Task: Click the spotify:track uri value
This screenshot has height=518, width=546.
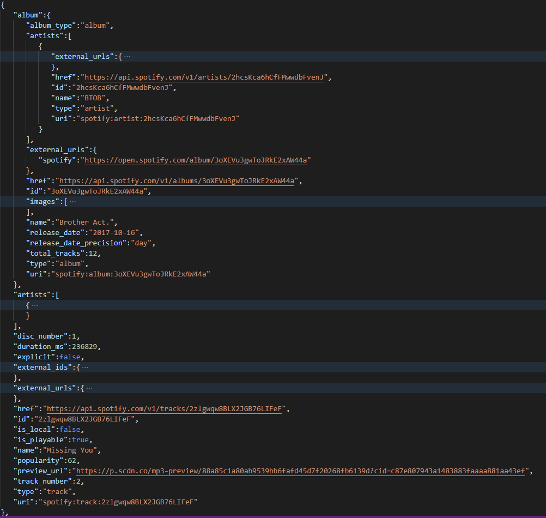Action: 118,502
